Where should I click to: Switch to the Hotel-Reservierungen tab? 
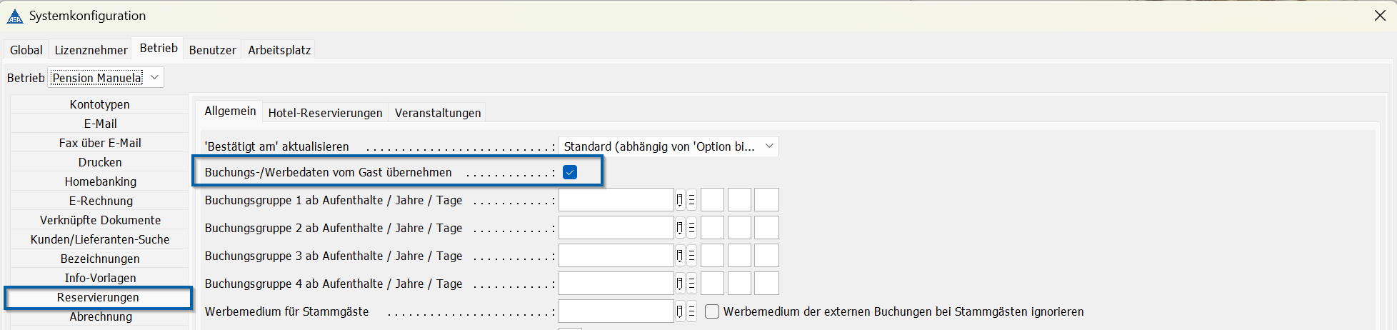(325, 113)
